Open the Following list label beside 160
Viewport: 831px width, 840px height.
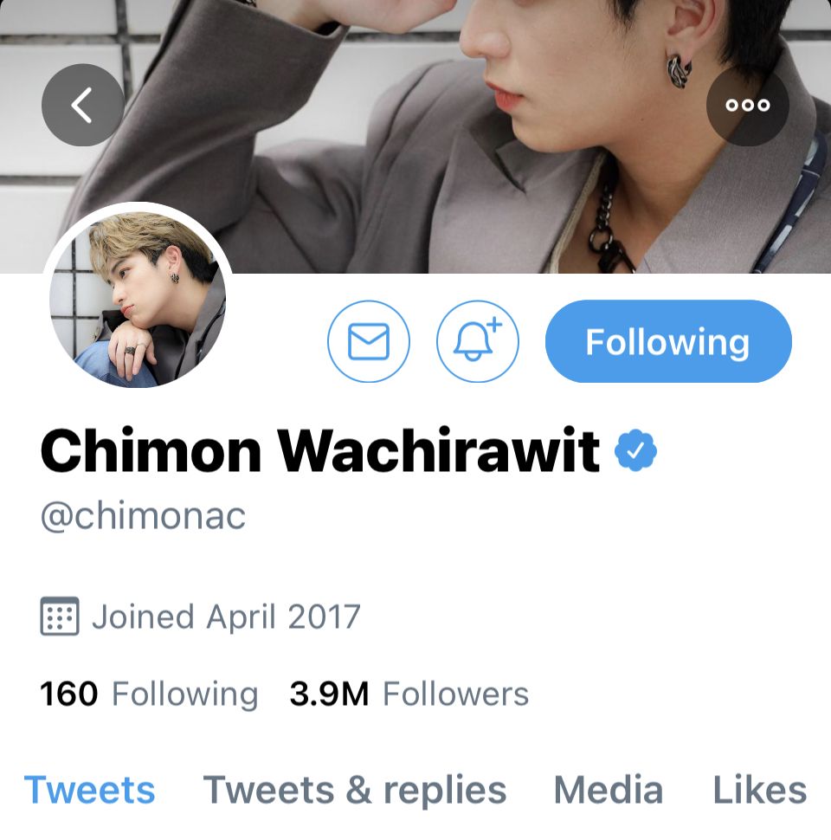(x=184, y=695)
